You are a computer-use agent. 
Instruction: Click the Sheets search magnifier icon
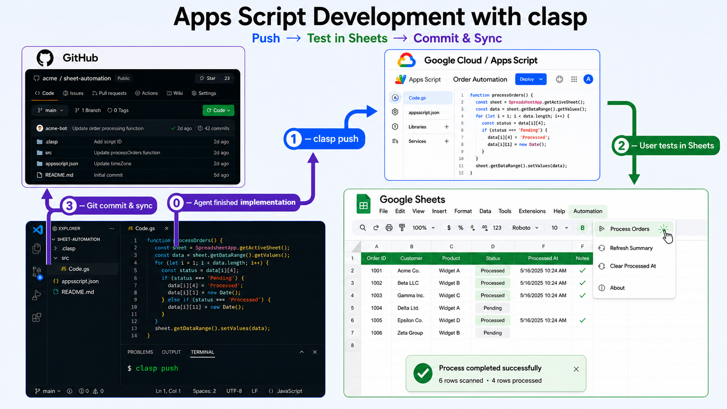(x=363, y=228)
